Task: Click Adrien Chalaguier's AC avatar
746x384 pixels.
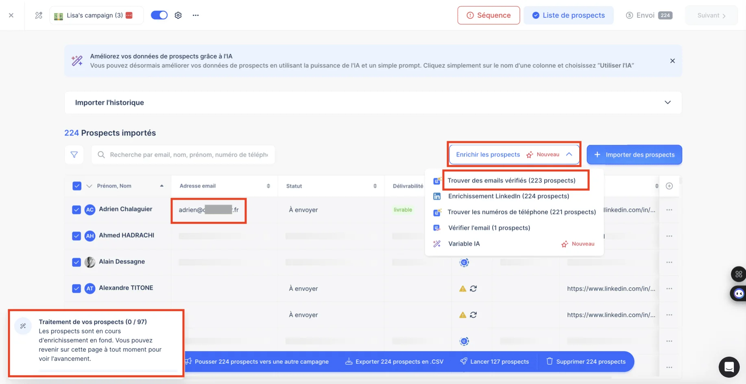Action: [x=90, y=210]
